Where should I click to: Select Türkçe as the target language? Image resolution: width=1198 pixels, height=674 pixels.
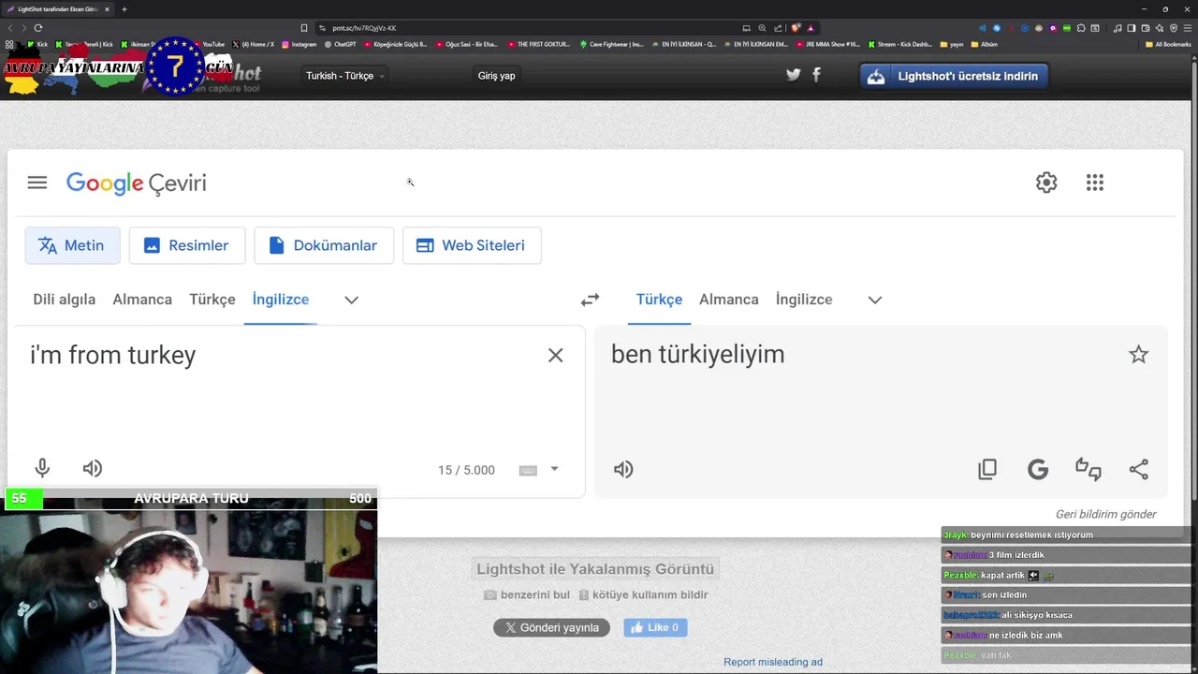tap(659, 300)
